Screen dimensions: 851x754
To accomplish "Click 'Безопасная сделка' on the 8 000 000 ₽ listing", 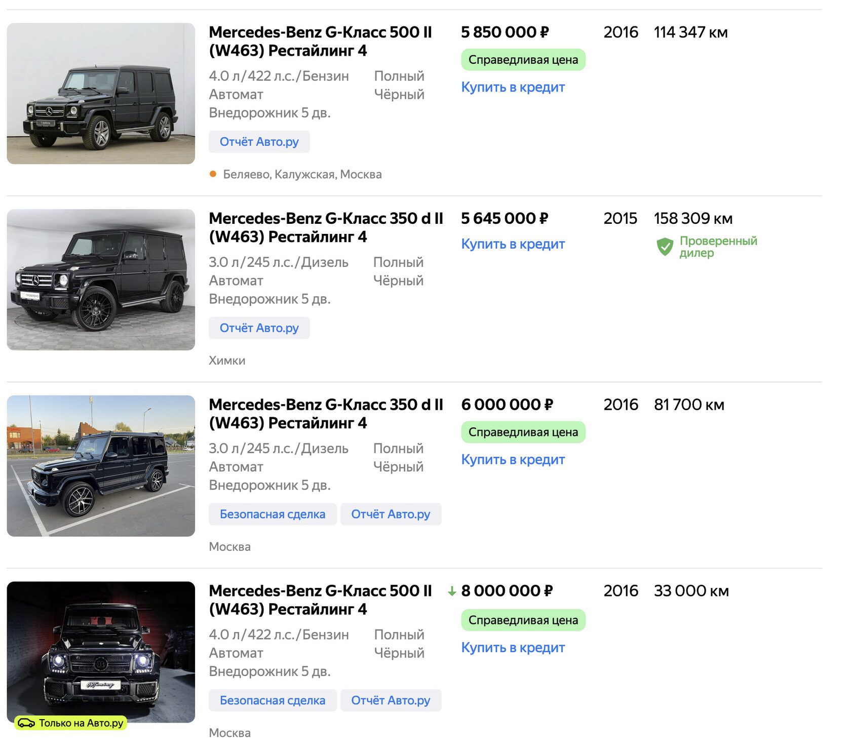I will pos(273,701).
